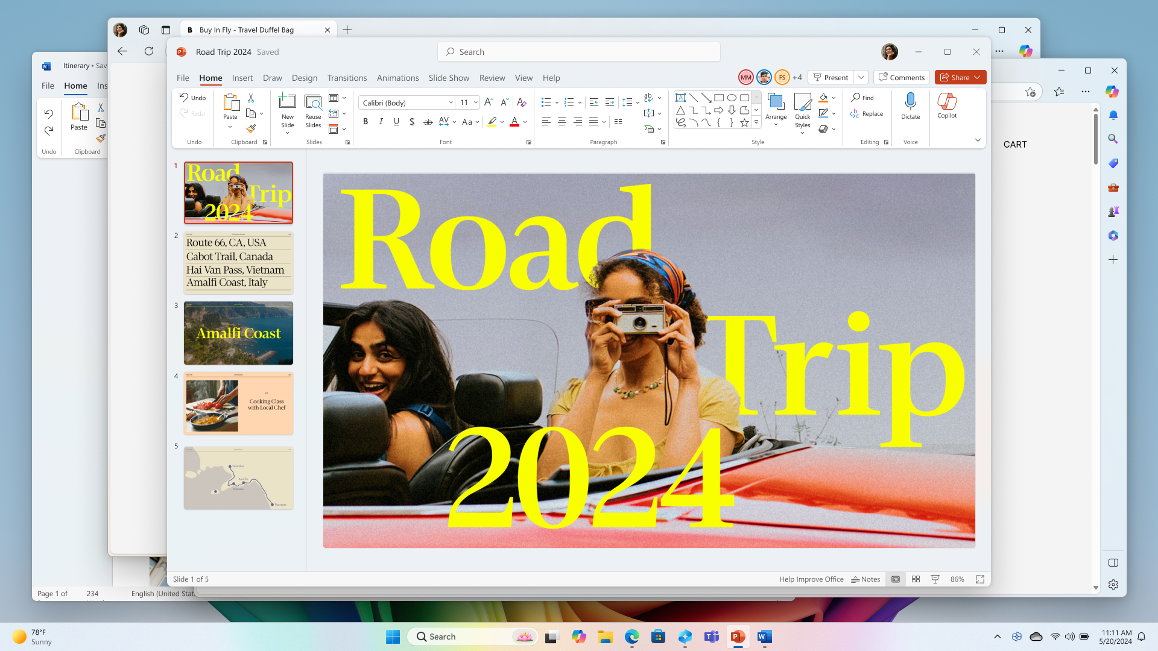Toggle Bold text formatting
1158x651 pixels.
coord(365,122)
